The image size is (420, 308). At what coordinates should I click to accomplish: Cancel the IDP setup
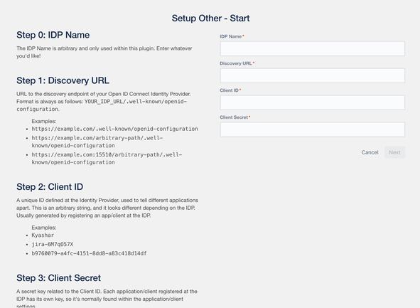[370, 152]
